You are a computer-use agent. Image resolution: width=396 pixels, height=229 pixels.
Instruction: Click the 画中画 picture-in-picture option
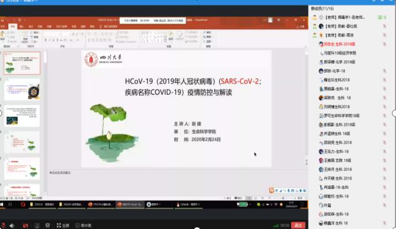coord(83,225)
